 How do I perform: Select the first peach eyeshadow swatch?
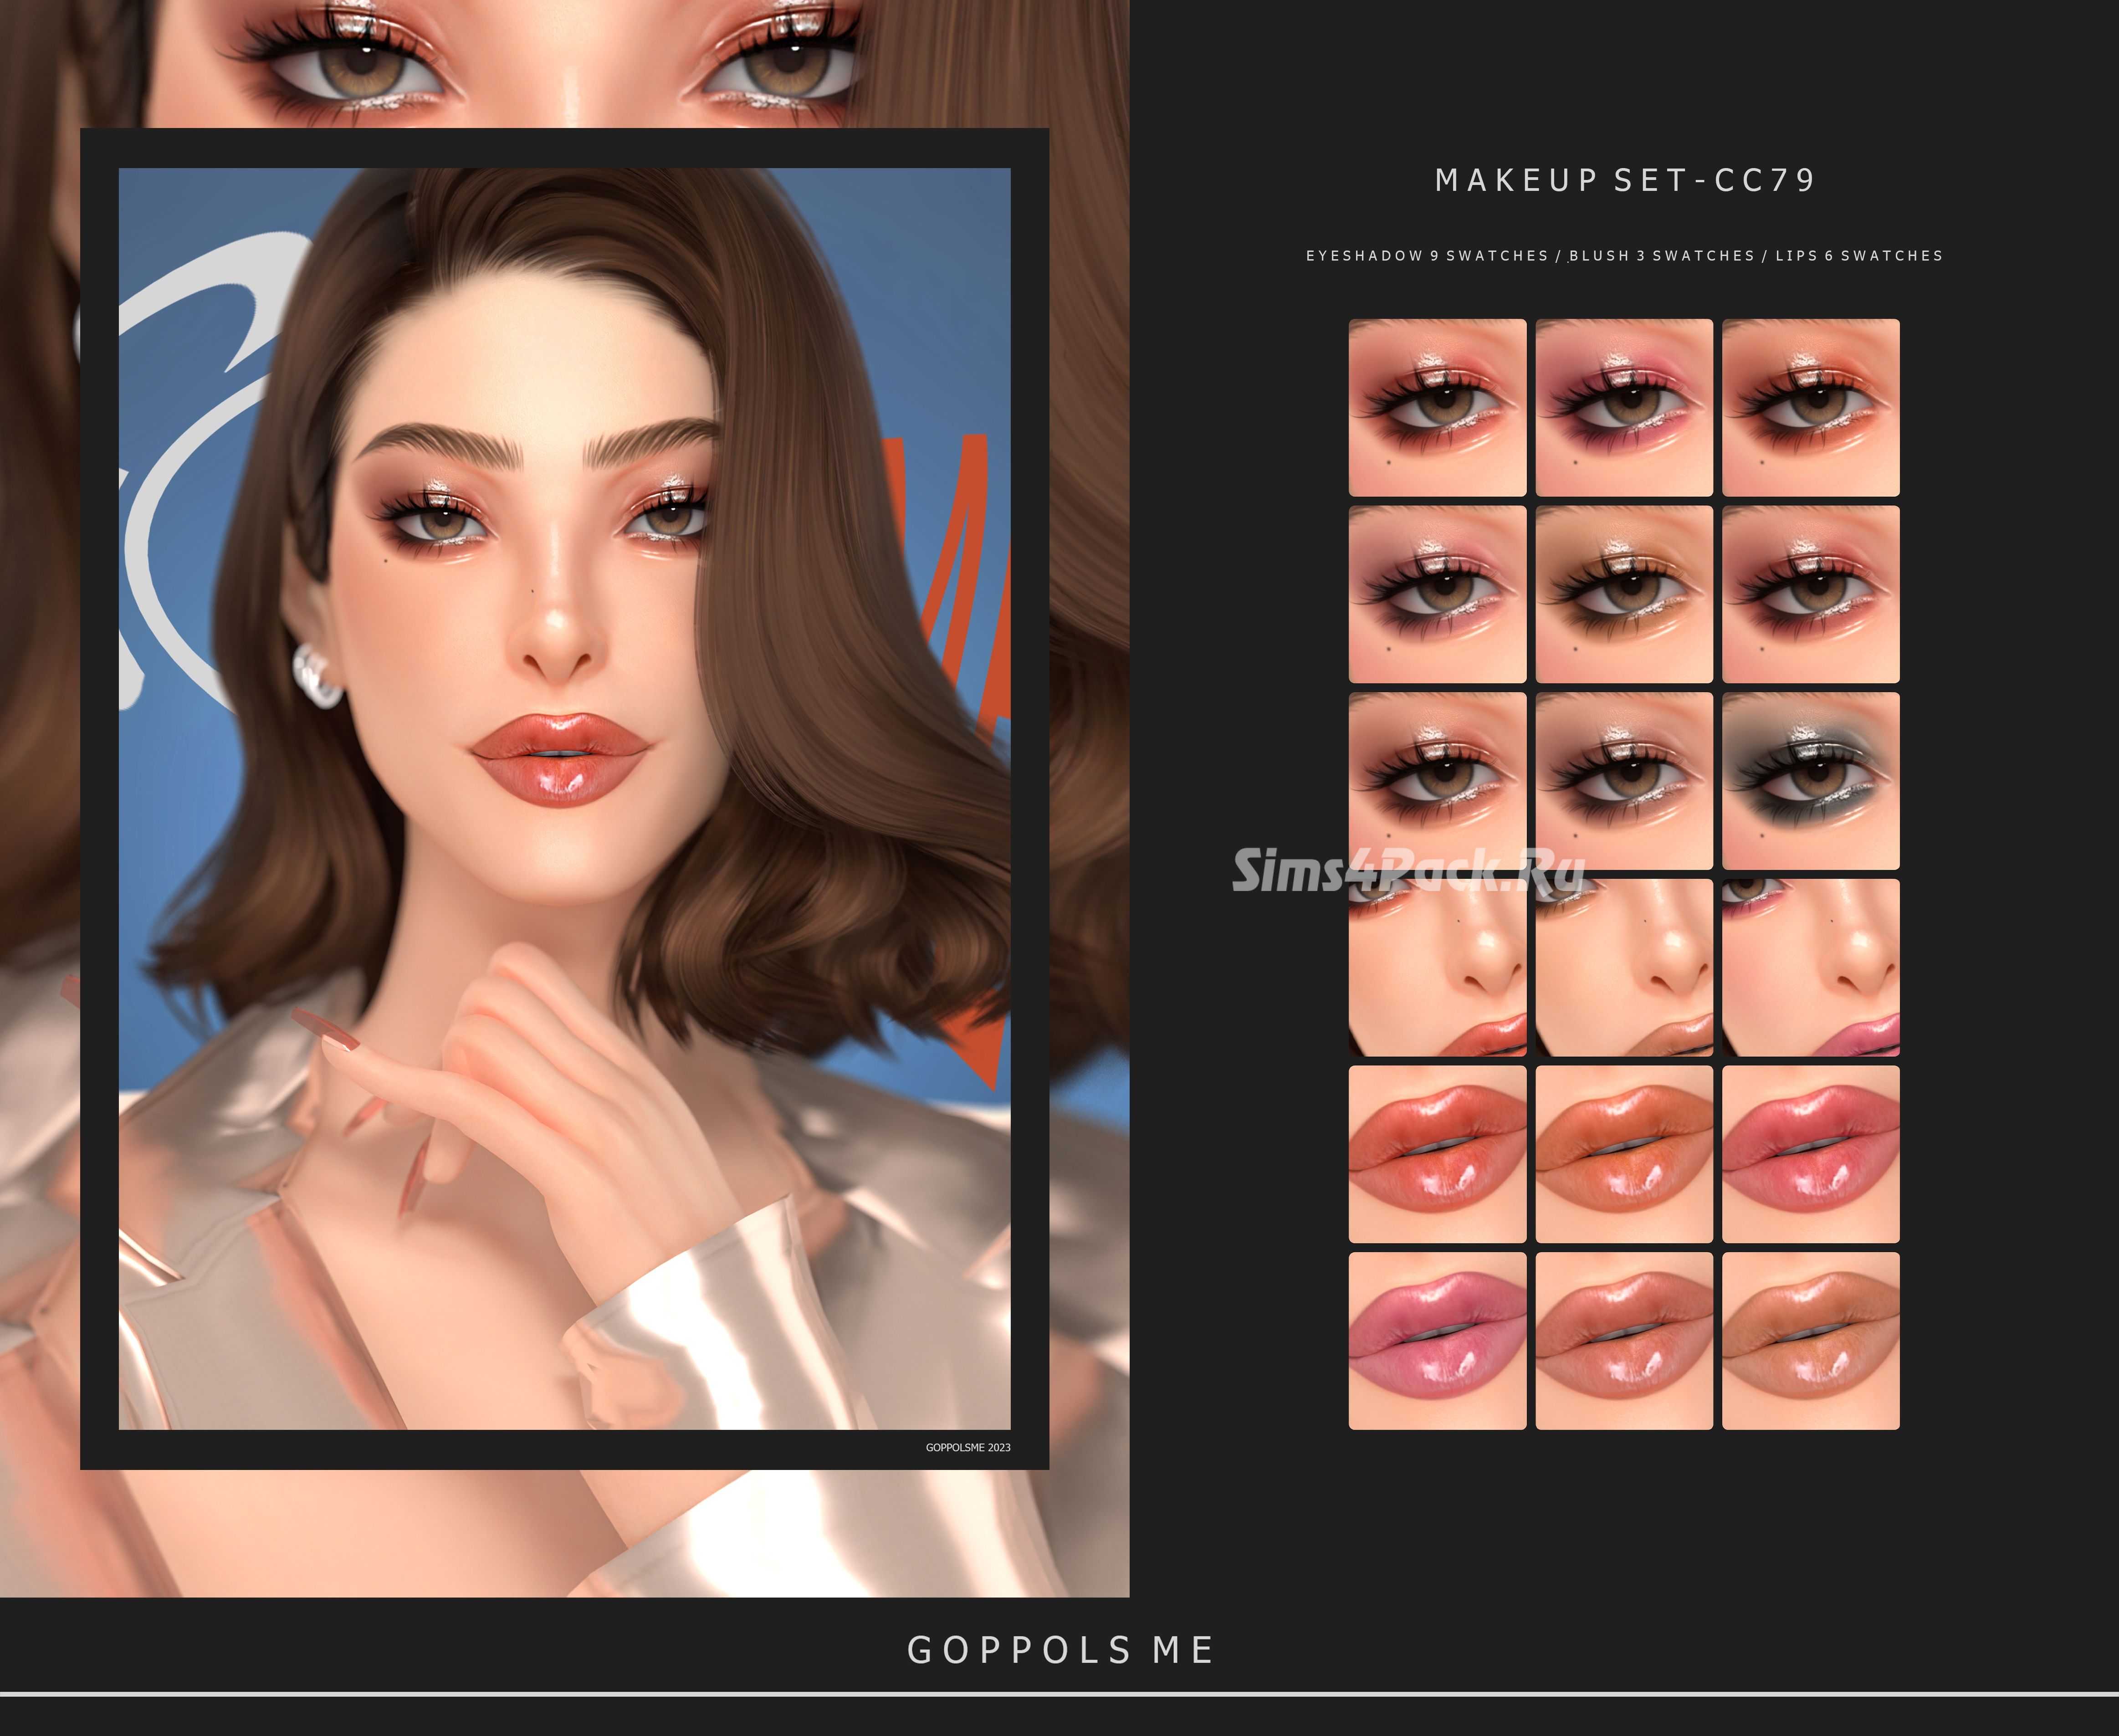[x=1437, y=407]
